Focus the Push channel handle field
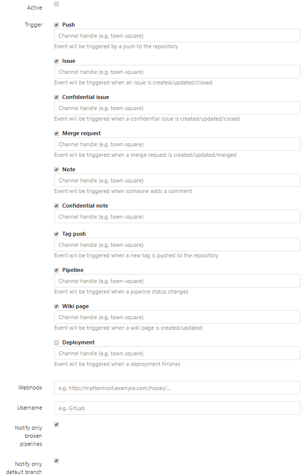 click(x=177, y=36)
